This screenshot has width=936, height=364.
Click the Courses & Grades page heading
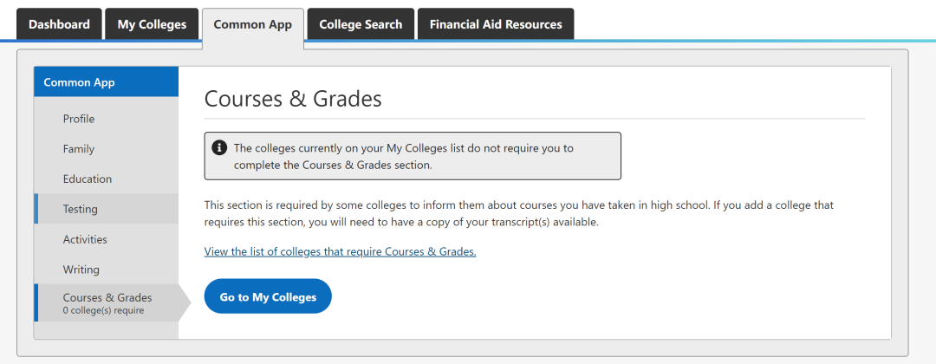pyautogui.click(x=293, y=99)
